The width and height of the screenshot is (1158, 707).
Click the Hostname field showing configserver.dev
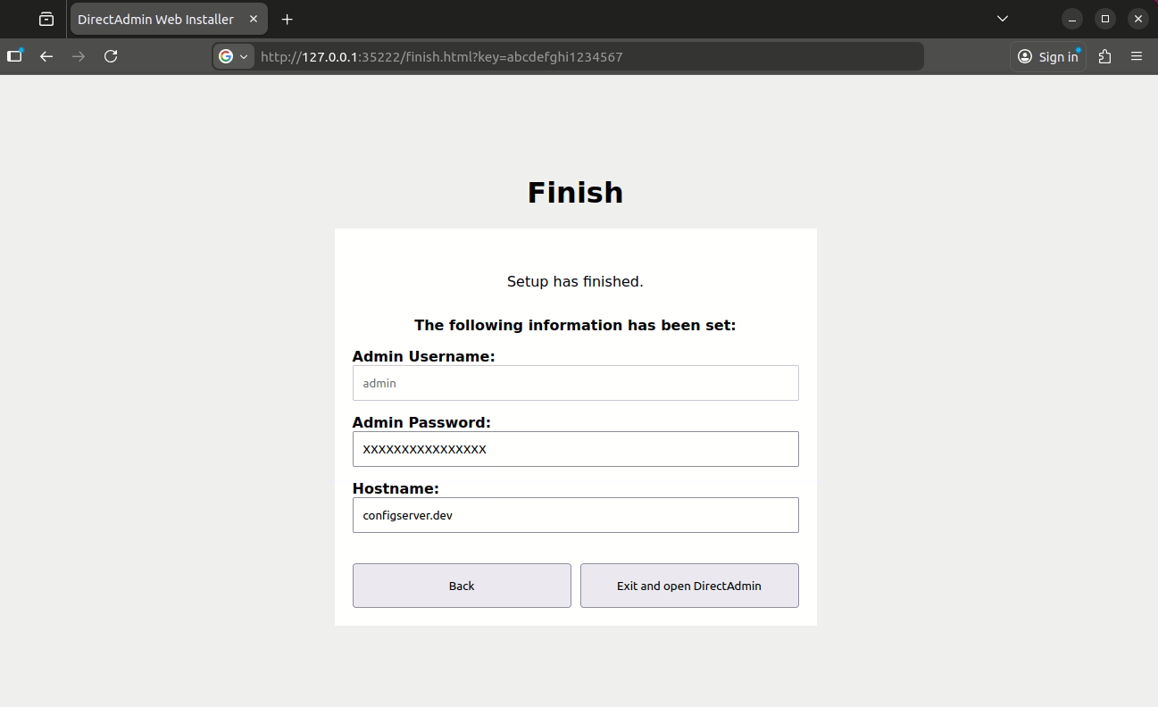coord(575,515)
